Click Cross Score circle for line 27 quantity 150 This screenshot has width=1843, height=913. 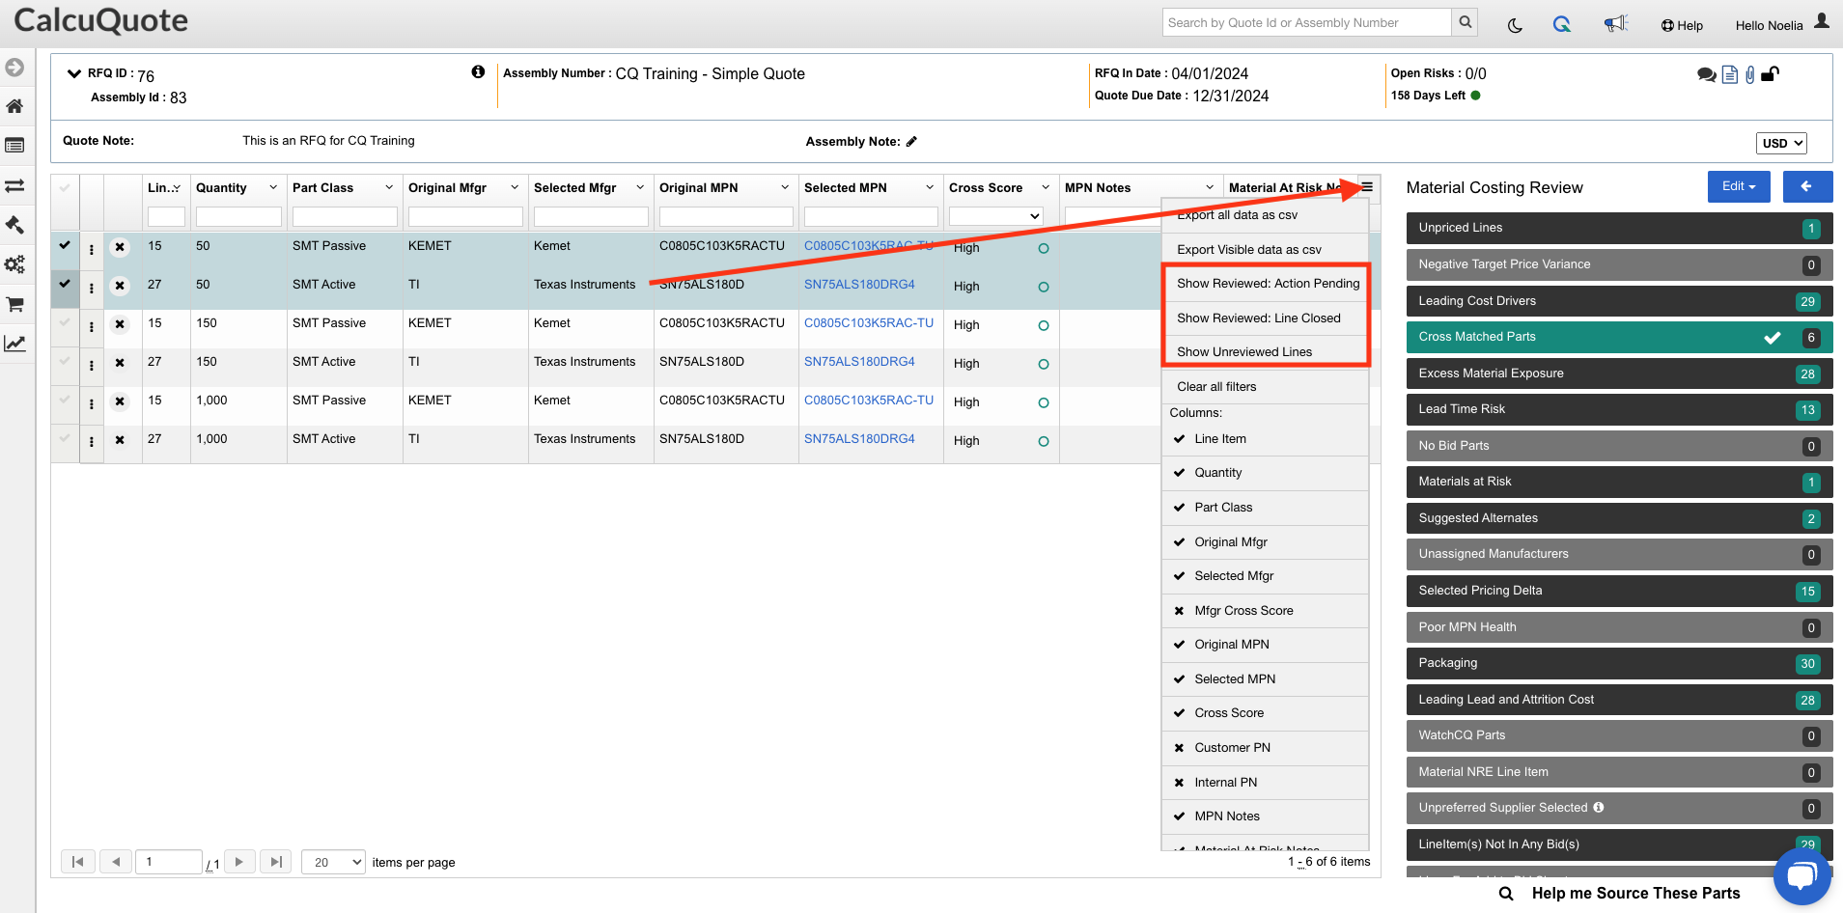tap(1043, 364)
